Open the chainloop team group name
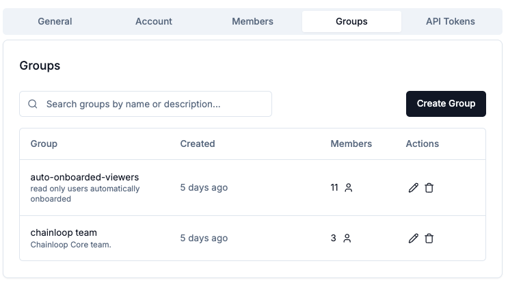 (x=64, y=232)
